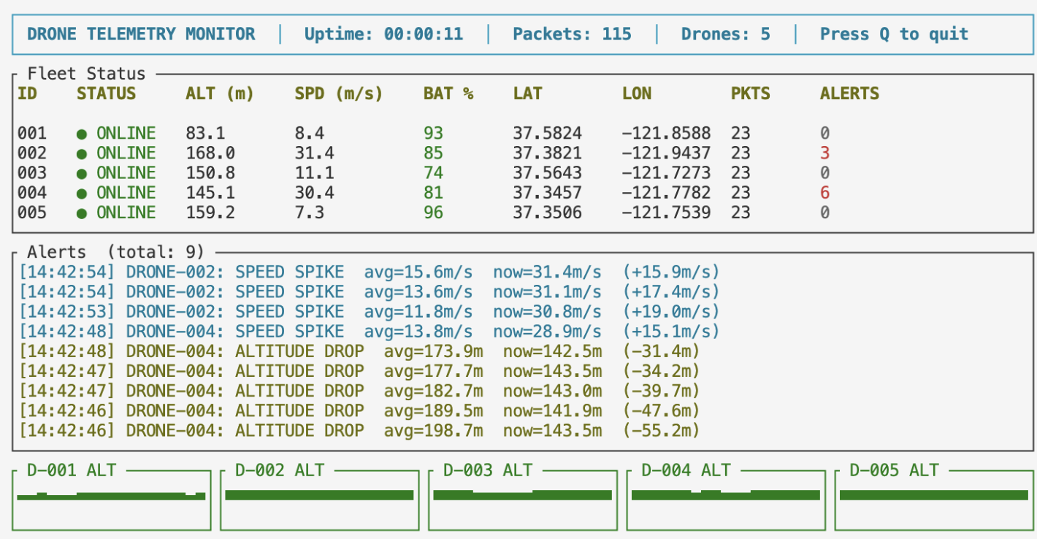This screenshot has height=539, width=1037.
Task: Click the Alerts (total: 9) panel title
Action: pos(116,252)
